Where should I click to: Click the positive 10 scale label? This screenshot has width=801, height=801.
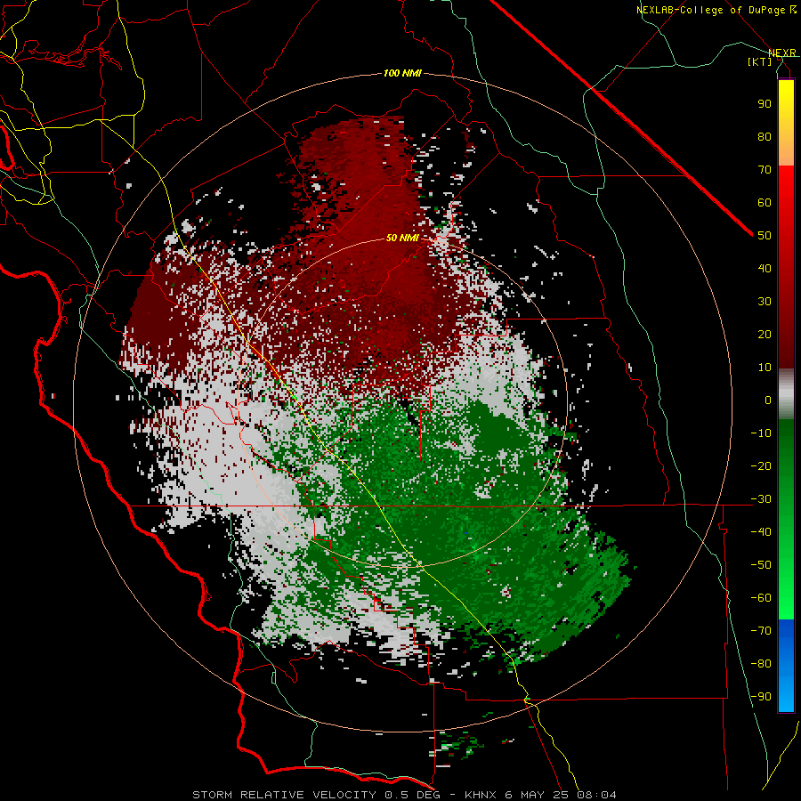click(765, 368)
